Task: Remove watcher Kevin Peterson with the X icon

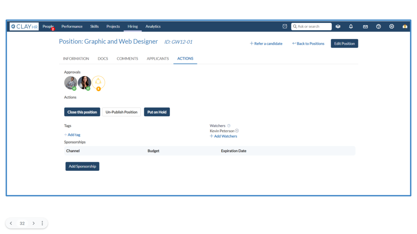Action: [237, 131]
